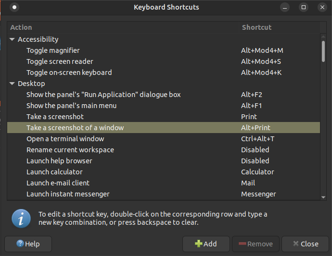Select Toggle on-screen keyboard row
332x256 pixels.
(69, 73)
